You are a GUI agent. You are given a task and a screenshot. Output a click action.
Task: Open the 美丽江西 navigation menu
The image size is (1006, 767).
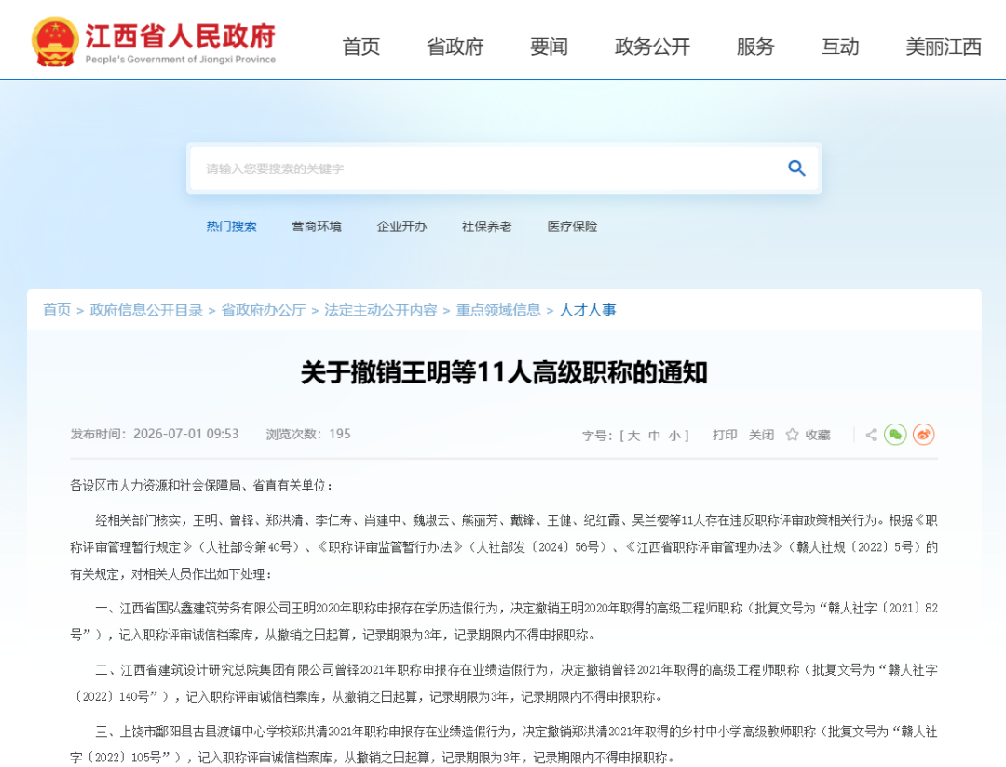944,47
